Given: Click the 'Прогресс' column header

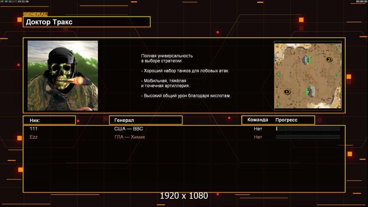Looking at the screenshot, I should (x=286, y=120).
